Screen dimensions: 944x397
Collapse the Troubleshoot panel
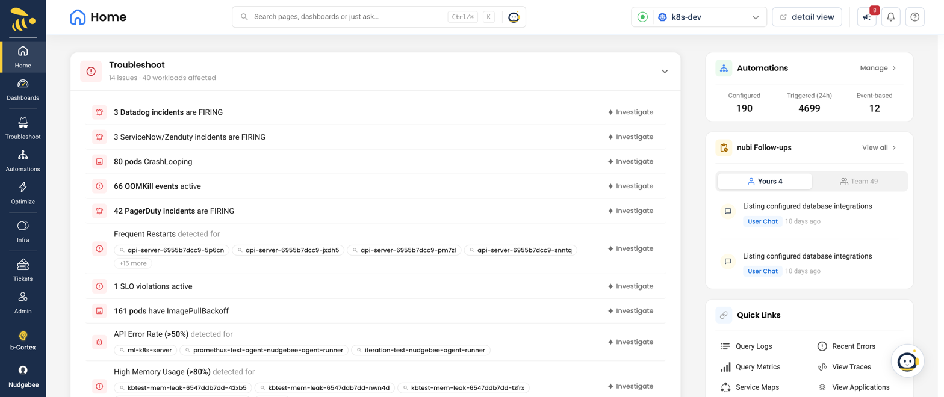[665, 71]
